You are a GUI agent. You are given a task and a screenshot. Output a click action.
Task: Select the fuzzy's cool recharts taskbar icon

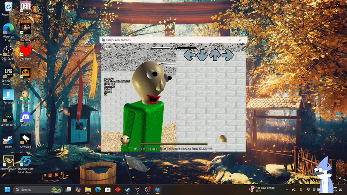pyautogui.click(x=158, y=190)
